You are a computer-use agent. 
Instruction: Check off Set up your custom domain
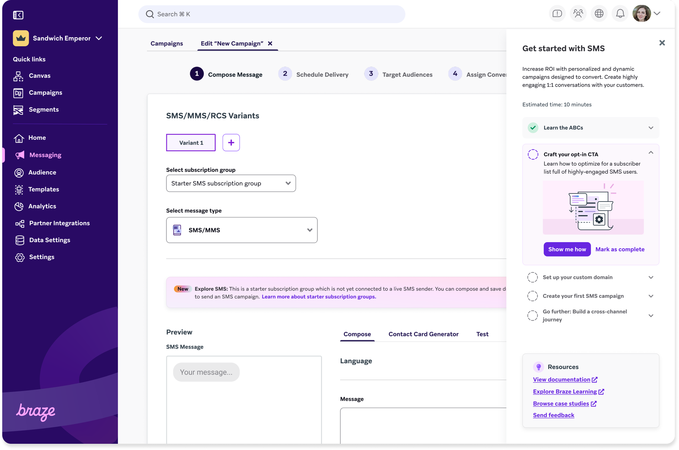click(x=532, y=277)
